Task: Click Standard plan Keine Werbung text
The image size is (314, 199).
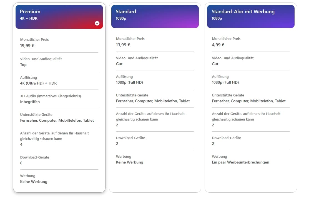Action: click(x=129, y=162)
